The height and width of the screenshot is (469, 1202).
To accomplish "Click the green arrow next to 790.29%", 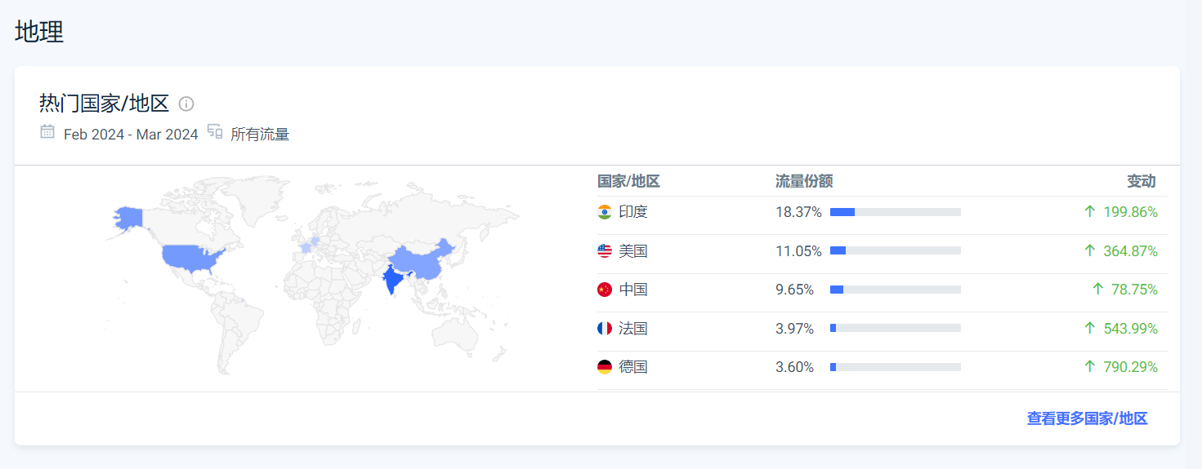I will click(1089, 367).
